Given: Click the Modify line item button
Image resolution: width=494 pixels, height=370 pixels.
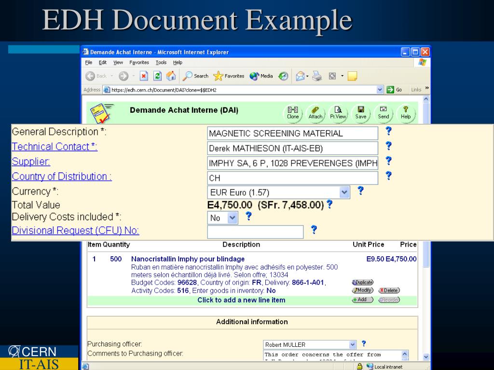Looking at the screenshot, I should point(363,290).
